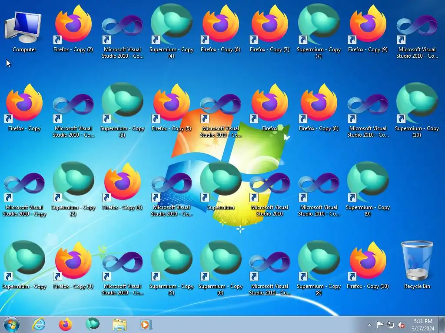Select the Firefox - Copy (3) shortcut
This screenshot has width=445, height=333.
(x=73, y=265)
